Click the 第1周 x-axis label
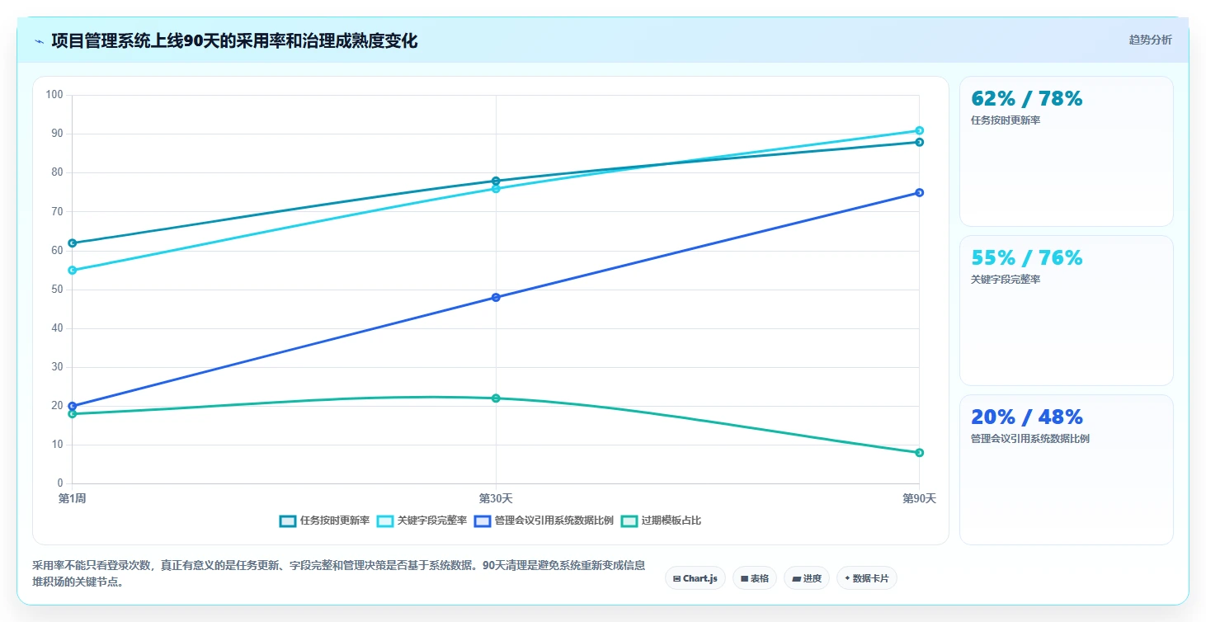The width and height of the screenshot is (1206, 622). (x=73, y=498)
